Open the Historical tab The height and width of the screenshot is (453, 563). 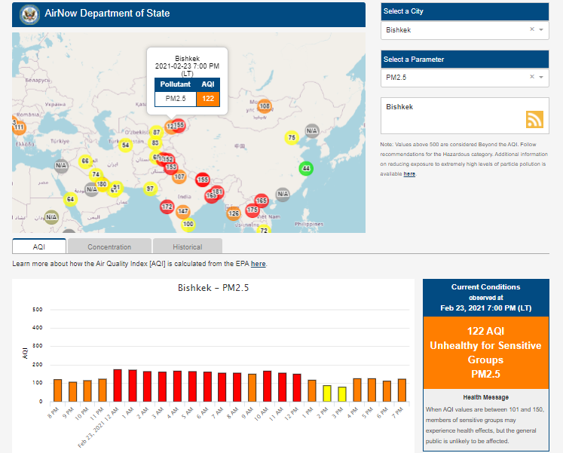(187, 246)
